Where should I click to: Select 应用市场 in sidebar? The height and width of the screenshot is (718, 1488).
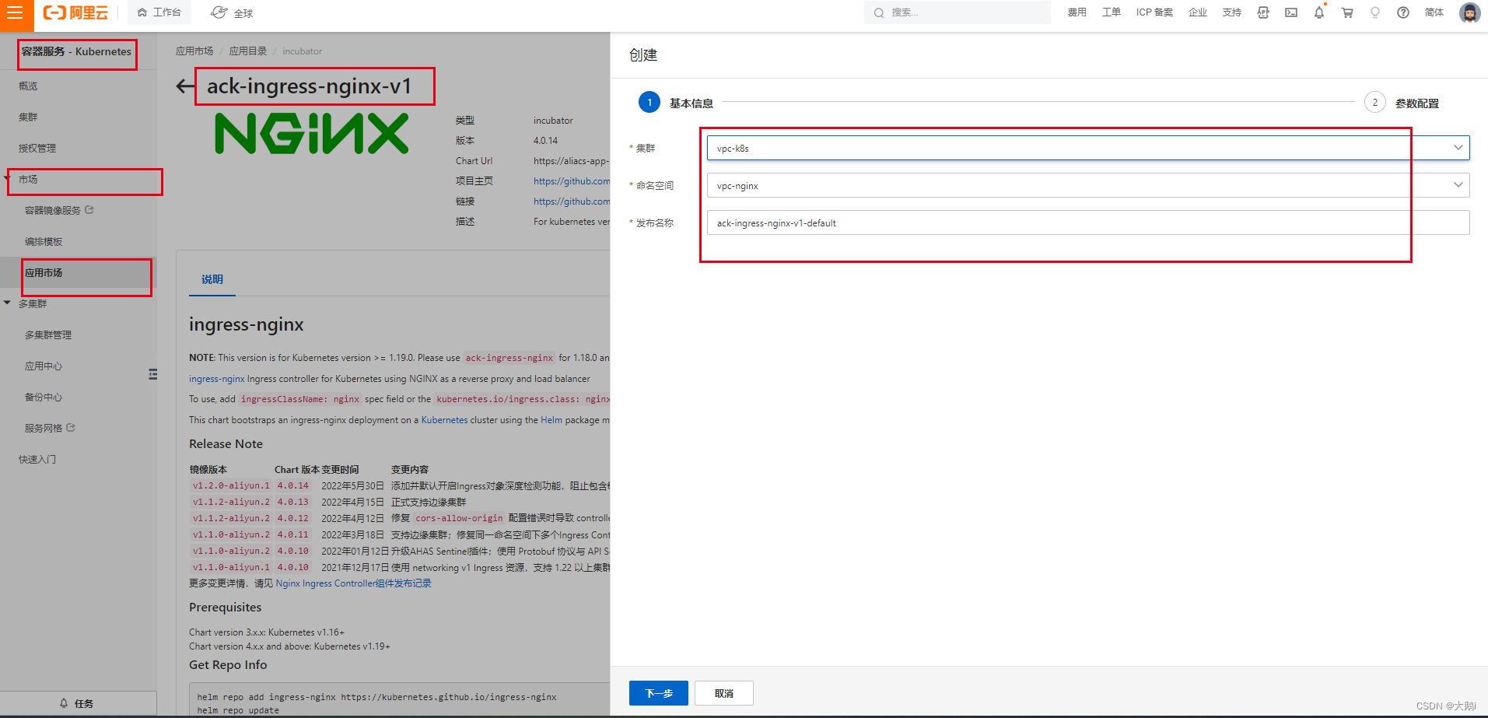click(44, 273)
